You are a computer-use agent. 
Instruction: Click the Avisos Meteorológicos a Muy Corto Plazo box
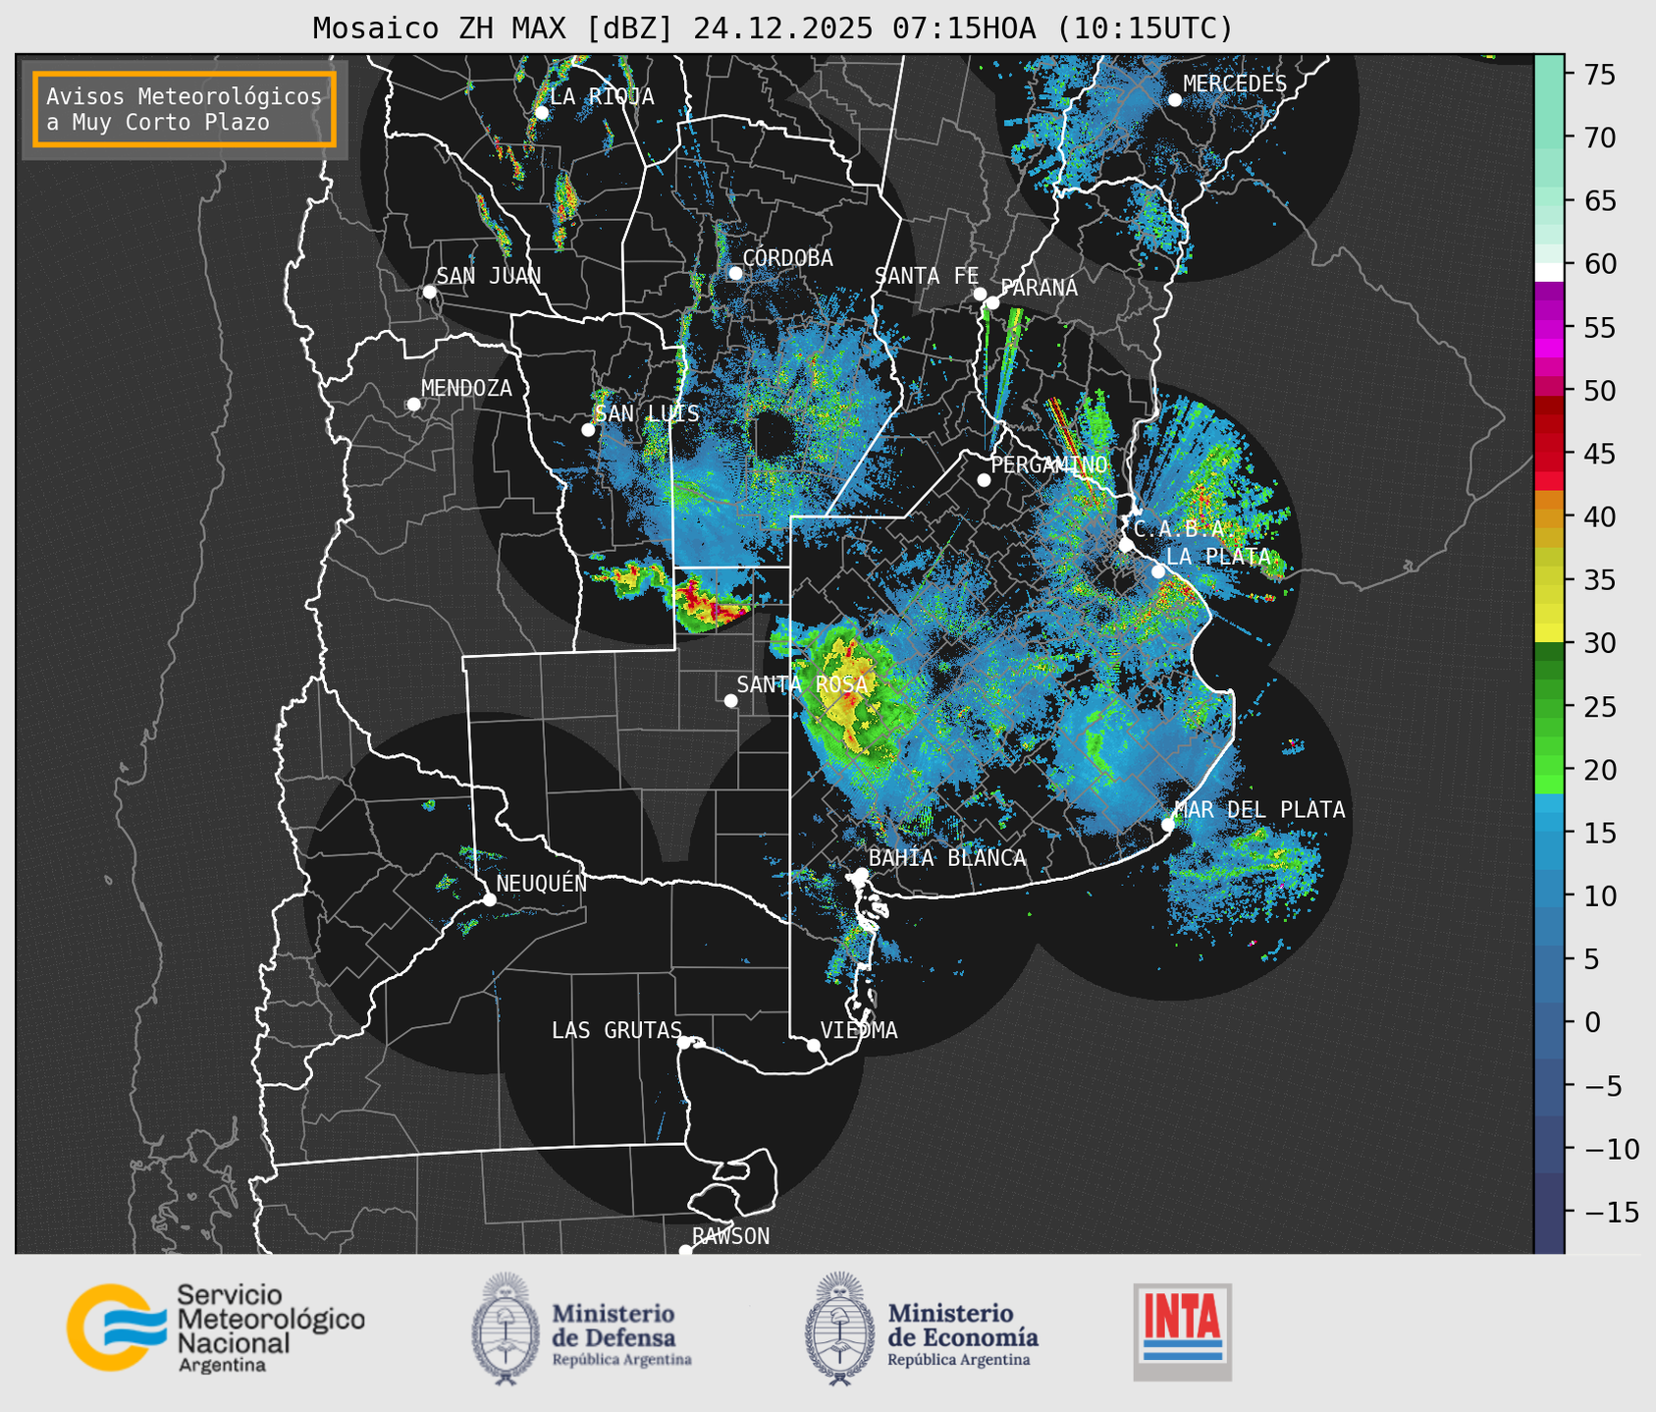[x=185, y=109]
